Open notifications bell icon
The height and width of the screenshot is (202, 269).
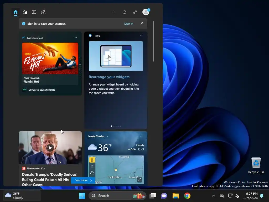(x=262, y=196)
